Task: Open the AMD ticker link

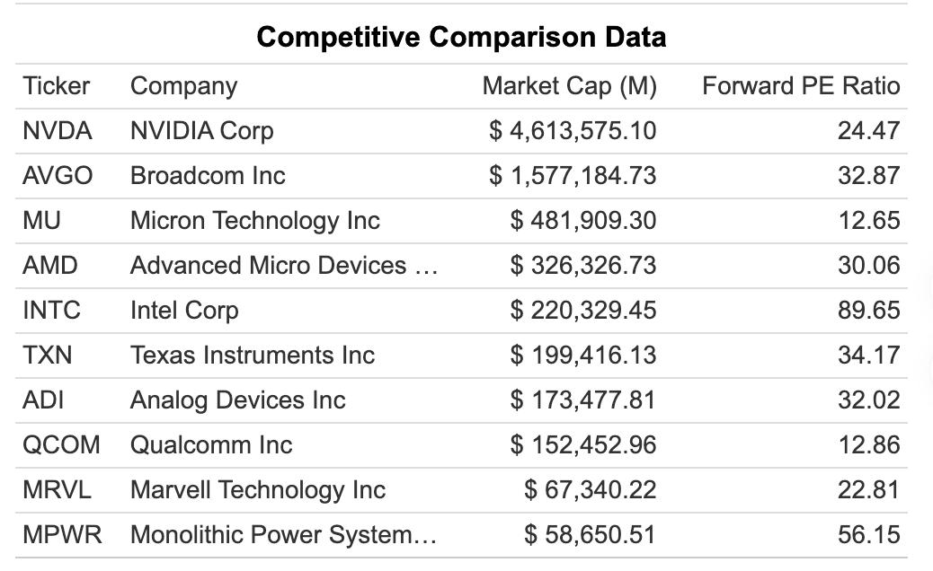Action: (50, 266)
